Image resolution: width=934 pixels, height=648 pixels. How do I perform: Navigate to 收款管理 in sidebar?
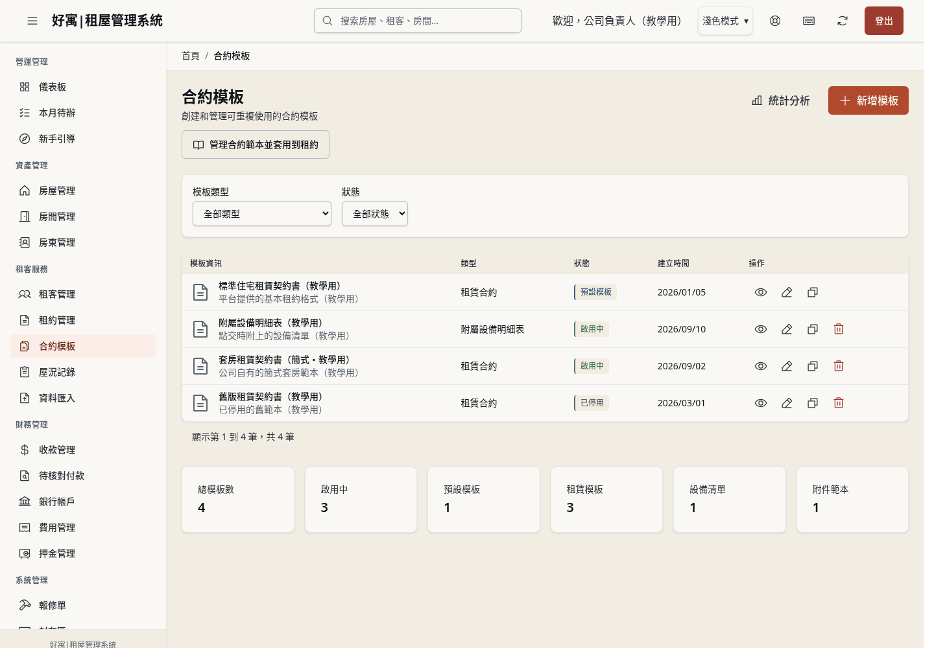point(83,450)
